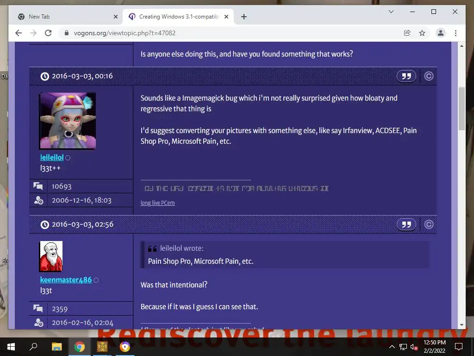The width and height of the screenshot is (474, 356).
Task: Open the shield app in taskbar
Action: click(125, 347)
